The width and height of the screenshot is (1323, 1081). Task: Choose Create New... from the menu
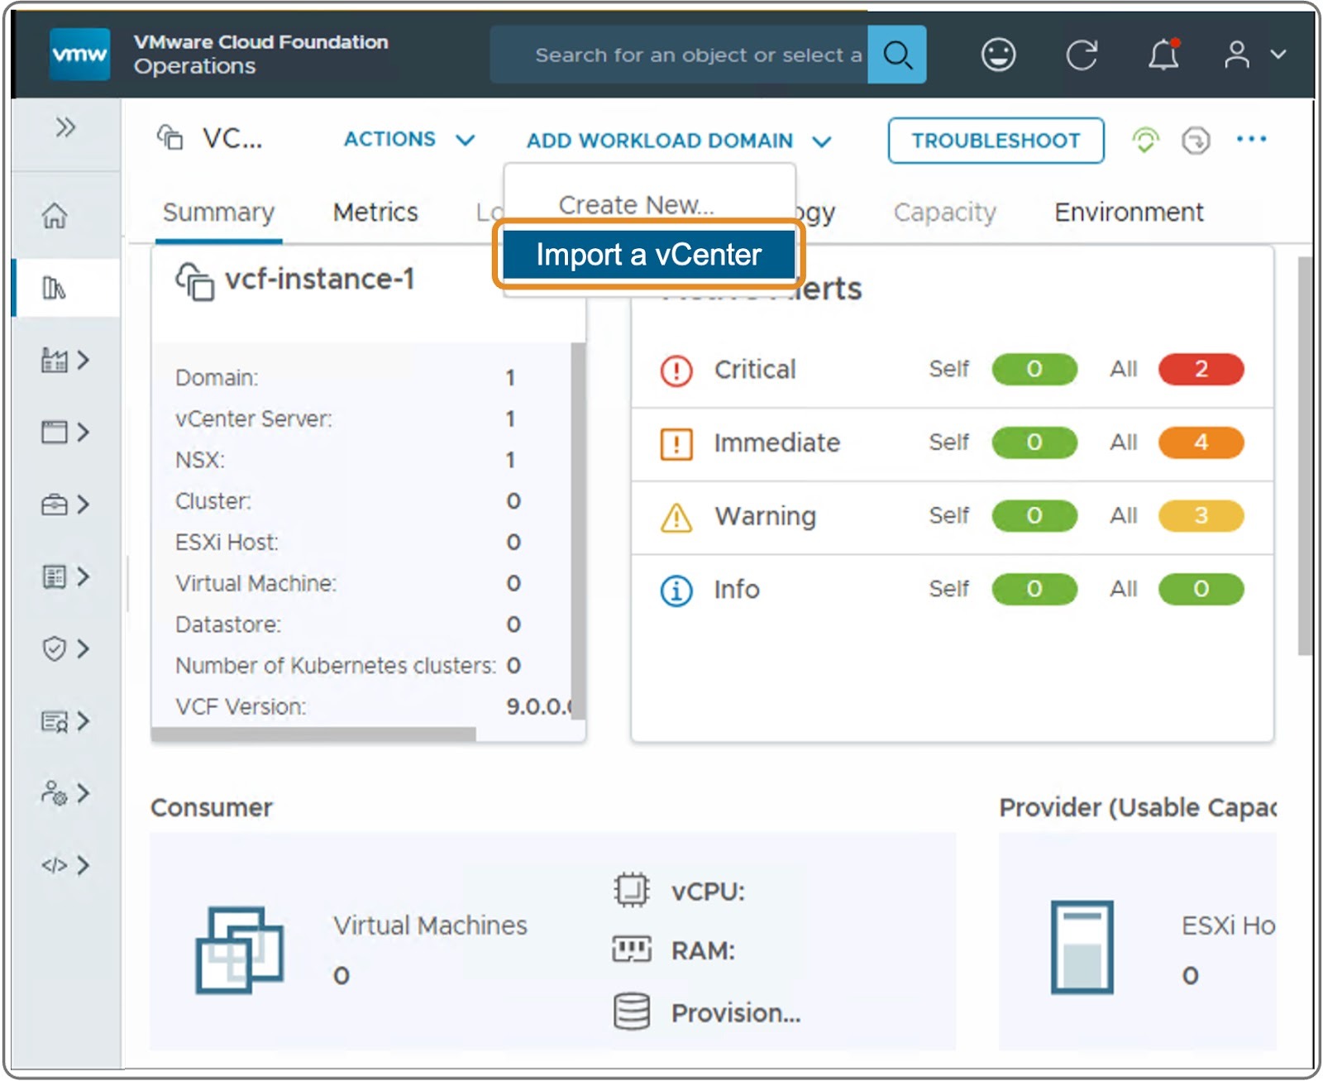click(637, 204)
